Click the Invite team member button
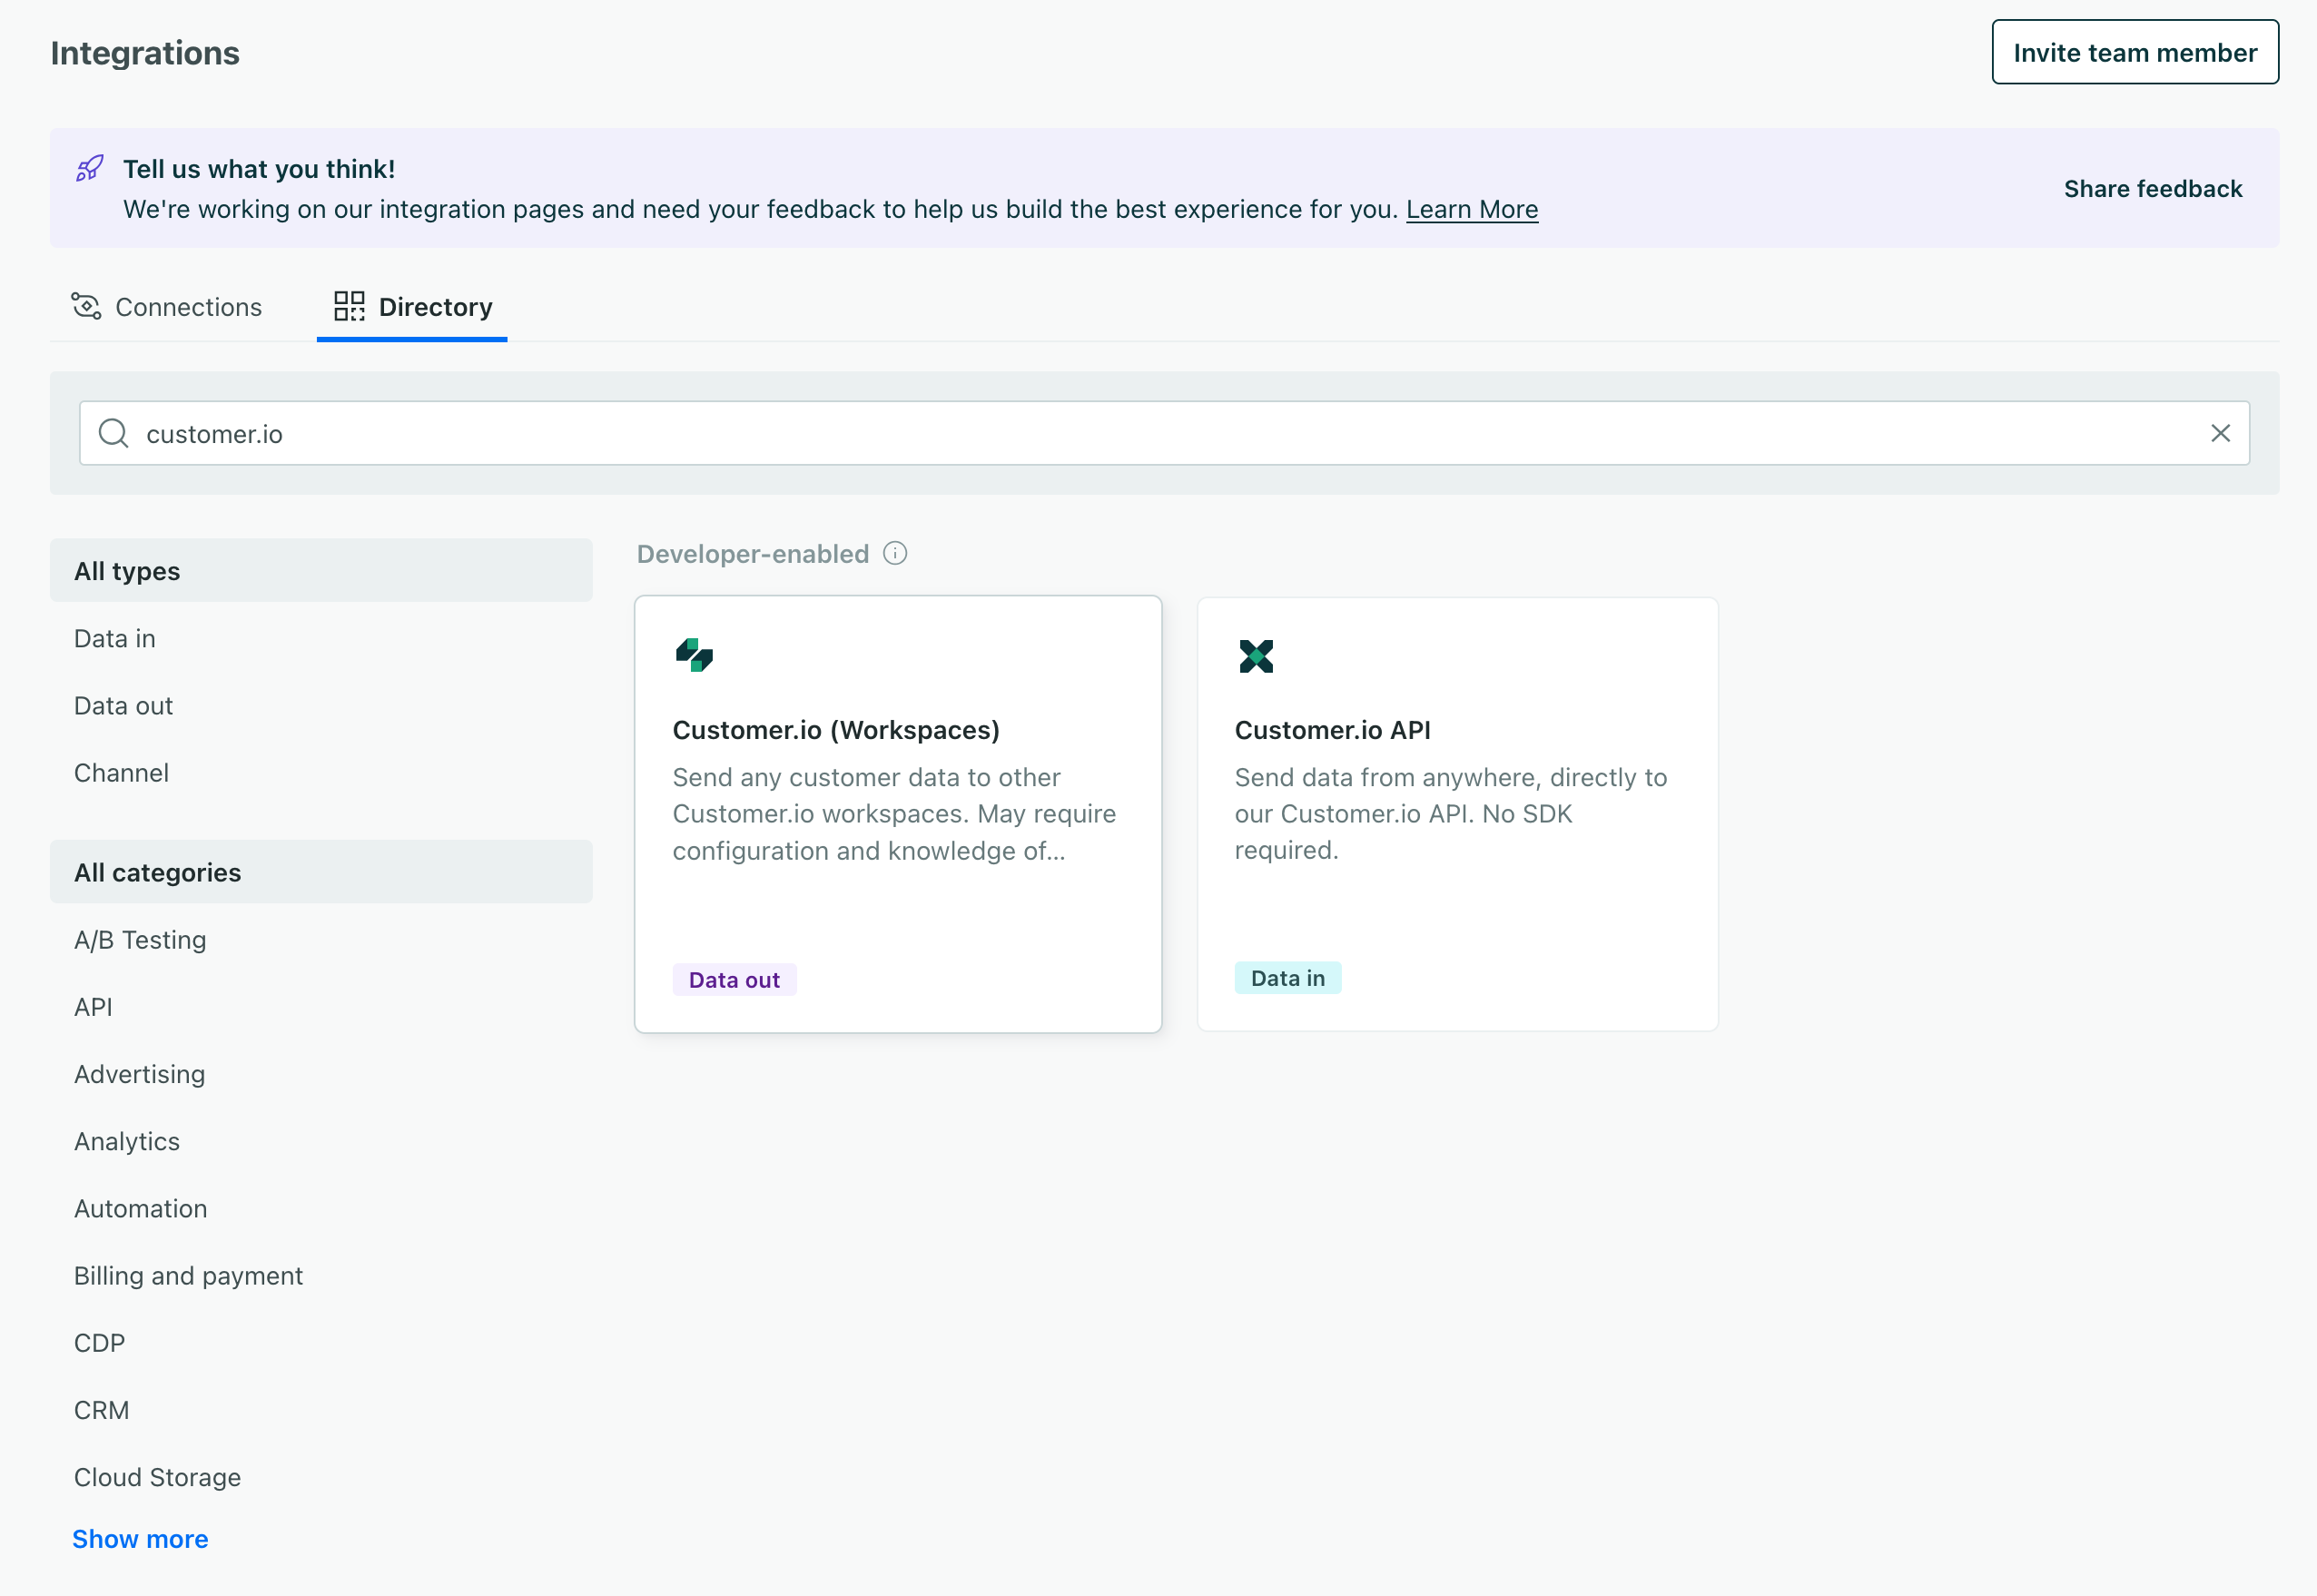The width and height of the screenshot is (2317, 1596). [2135, 52]
